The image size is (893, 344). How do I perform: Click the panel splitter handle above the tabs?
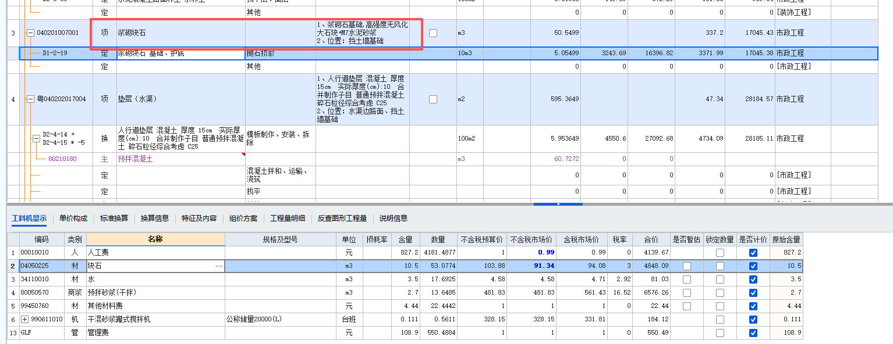coord(558,204)
